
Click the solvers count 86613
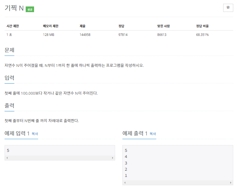(x=162, y=35)
